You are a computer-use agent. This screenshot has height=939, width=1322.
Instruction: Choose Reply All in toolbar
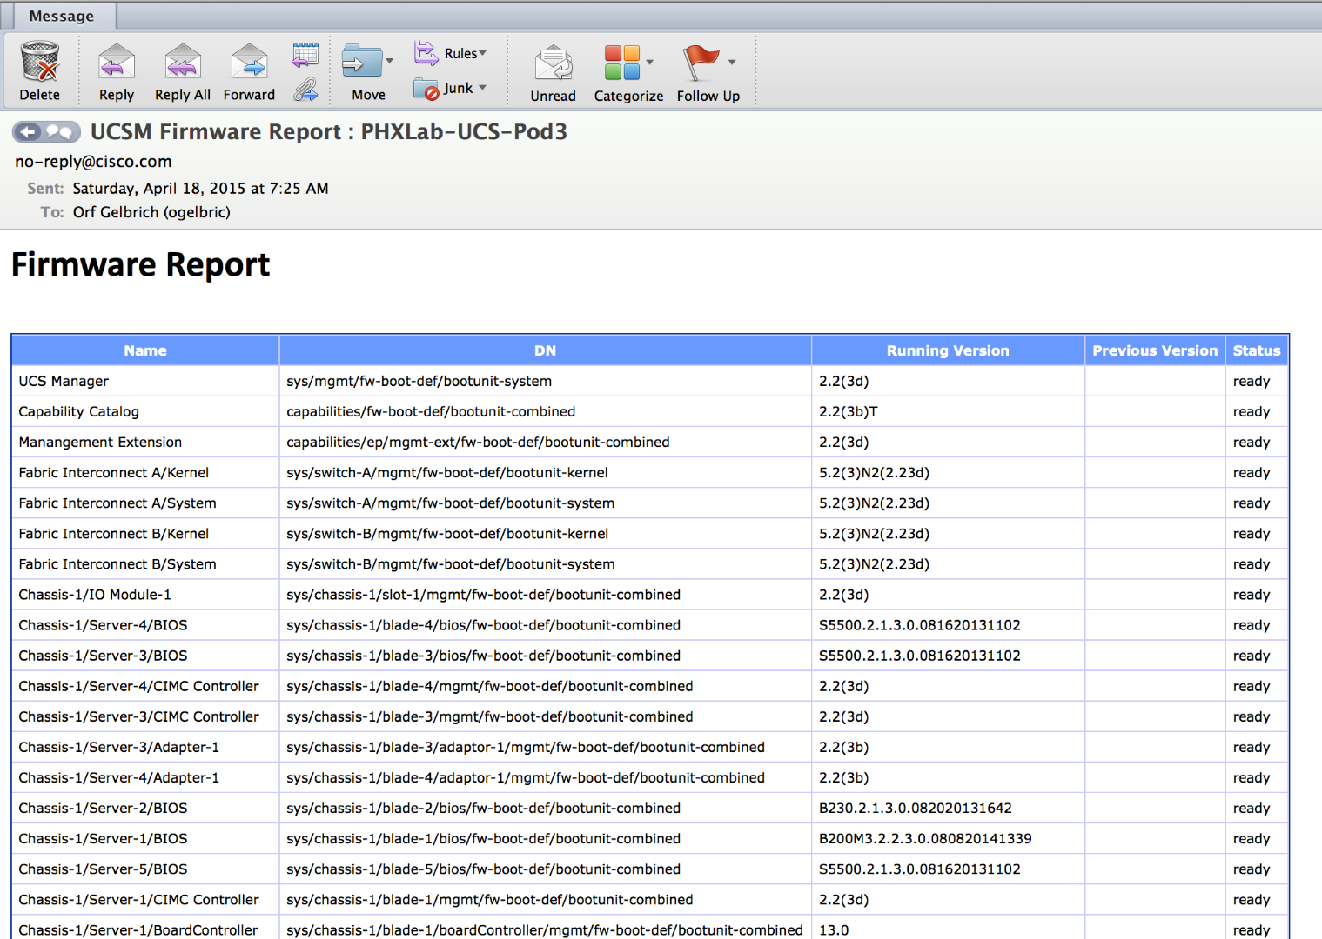tap(183, 71)
